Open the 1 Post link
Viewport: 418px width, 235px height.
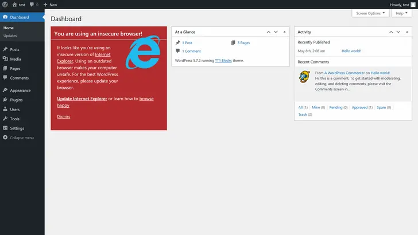187,42
